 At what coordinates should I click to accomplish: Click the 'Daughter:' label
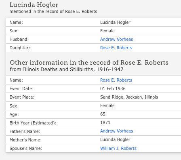[x=20, y=48]
